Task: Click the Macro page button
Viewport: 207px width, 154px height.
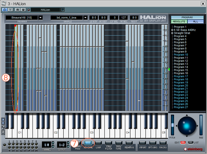Action: (163, 143)
